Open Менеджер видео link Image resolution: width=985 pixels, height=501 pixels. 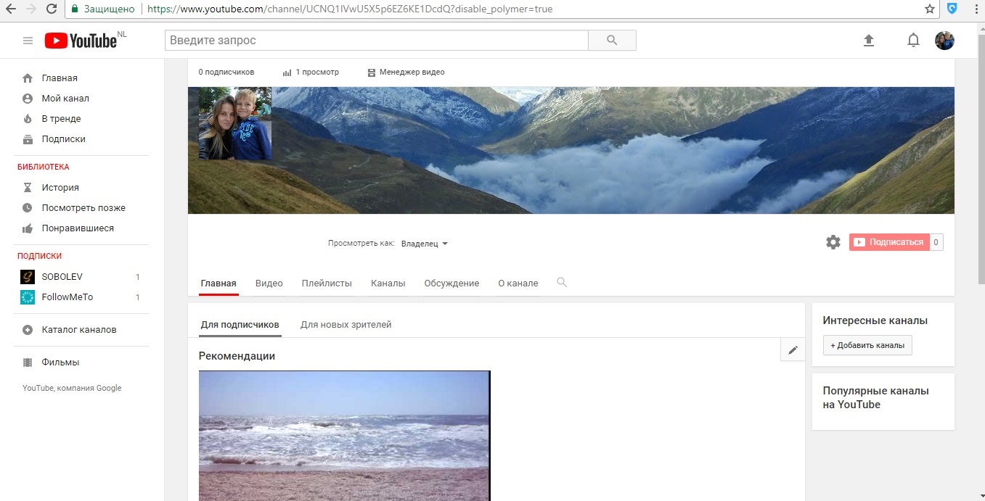pos(406,73)
